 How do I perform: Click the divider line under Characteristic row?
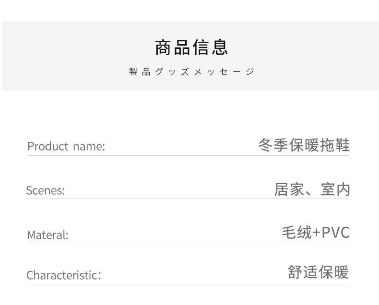187,285
